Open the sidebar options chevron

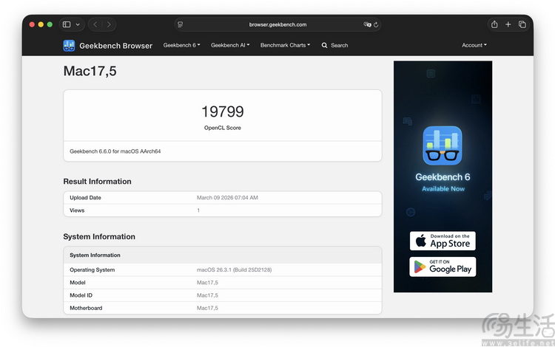[x=78, y=24]
